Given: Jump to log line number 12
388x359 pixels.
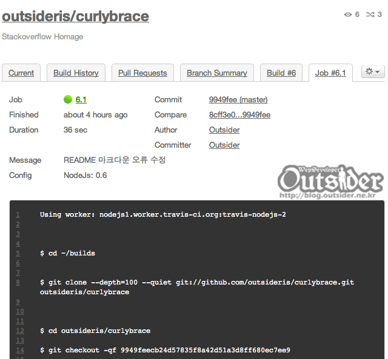Looking at the screenshot, I should point(20,331).
